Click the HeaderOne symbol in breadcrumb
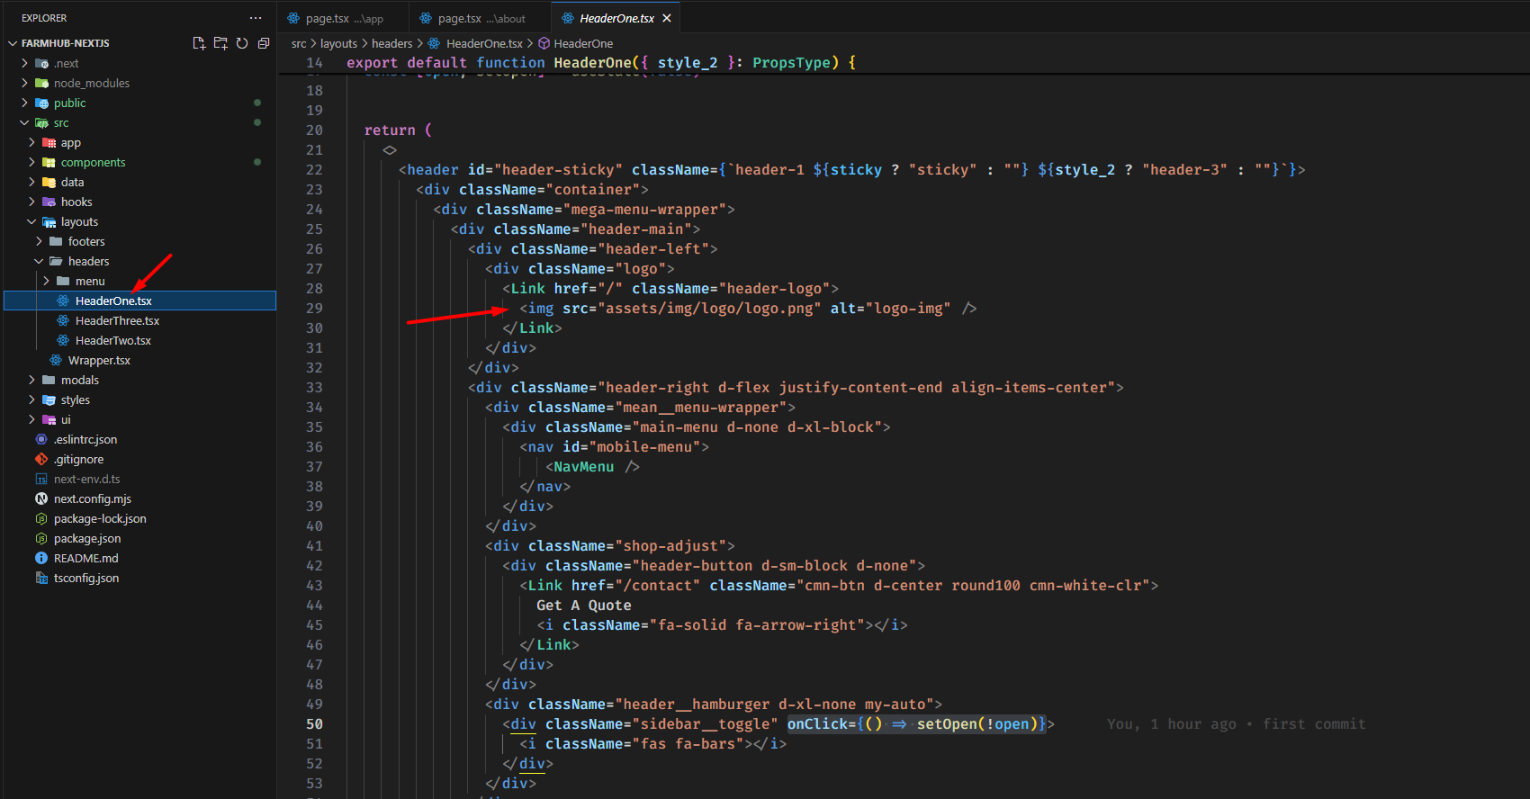The width and height of the screenshot is (1530, 799). click(x=582, y=43)
